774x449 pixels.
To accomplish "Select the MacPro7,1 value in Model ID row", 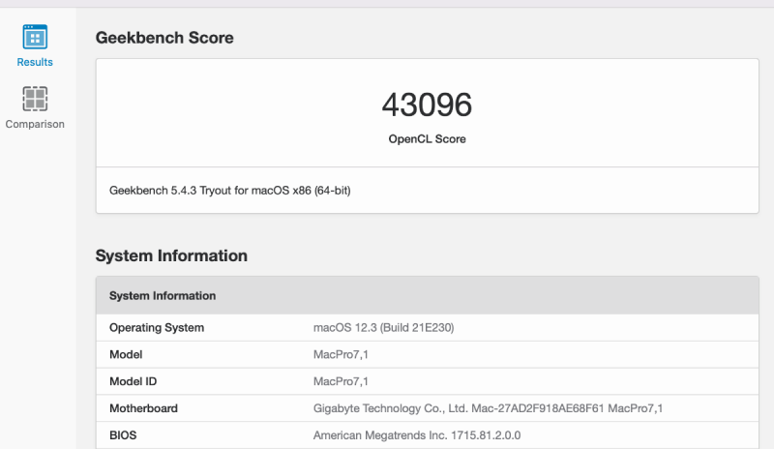I will 341,381.
